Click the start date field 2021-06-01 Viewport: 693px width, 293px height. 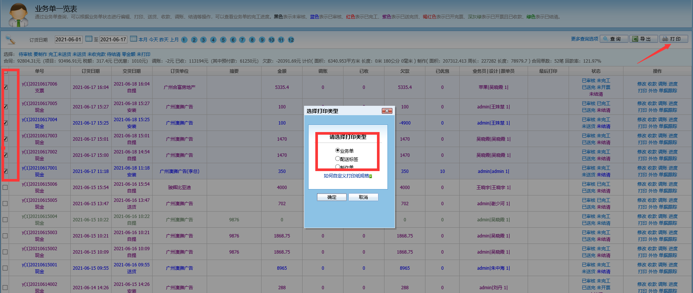tap(68, 39)
